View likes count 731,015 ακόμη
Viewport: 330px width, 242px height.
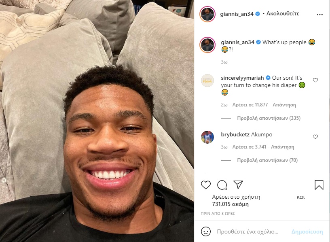pos(230,204)
